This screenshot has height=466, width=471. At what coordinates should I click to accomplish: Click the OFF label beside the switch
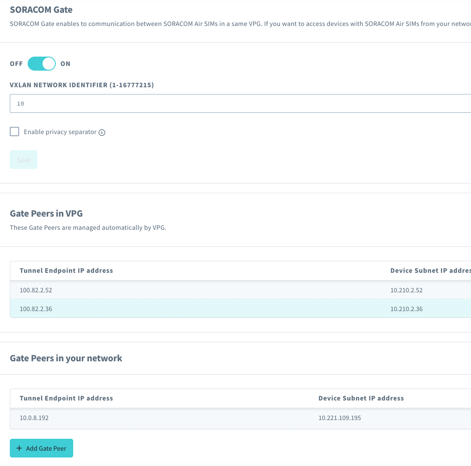16,63
